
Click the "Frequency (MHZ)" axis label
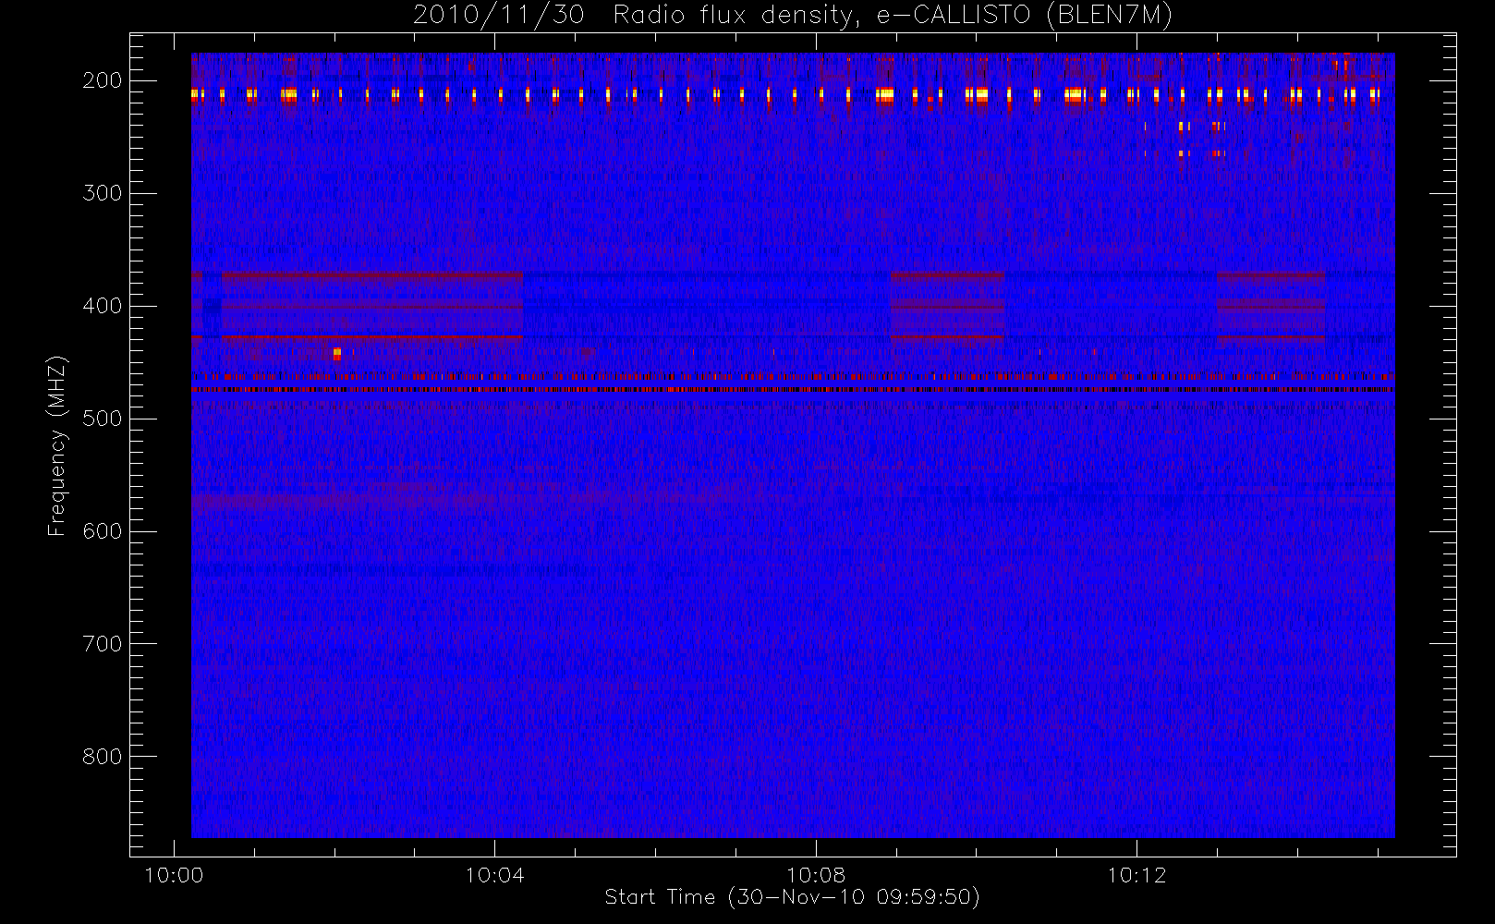57,445
